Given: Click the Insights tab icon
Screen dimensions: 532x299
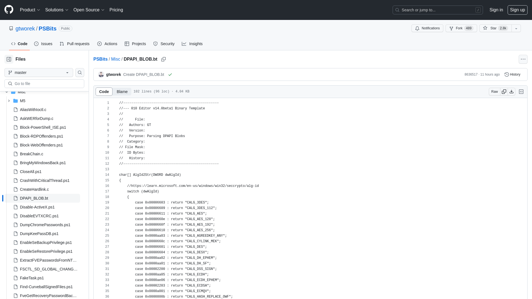Looking at the screenshot, I should coord(184,43).
